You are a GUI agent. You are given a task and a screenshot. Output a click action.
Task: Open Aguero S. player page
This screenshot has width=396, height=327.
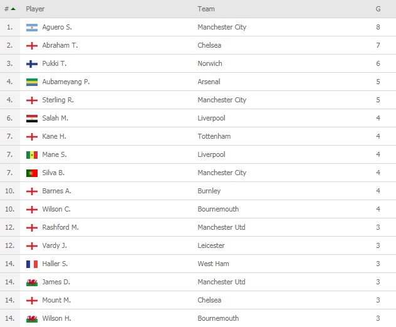[57, 28]
